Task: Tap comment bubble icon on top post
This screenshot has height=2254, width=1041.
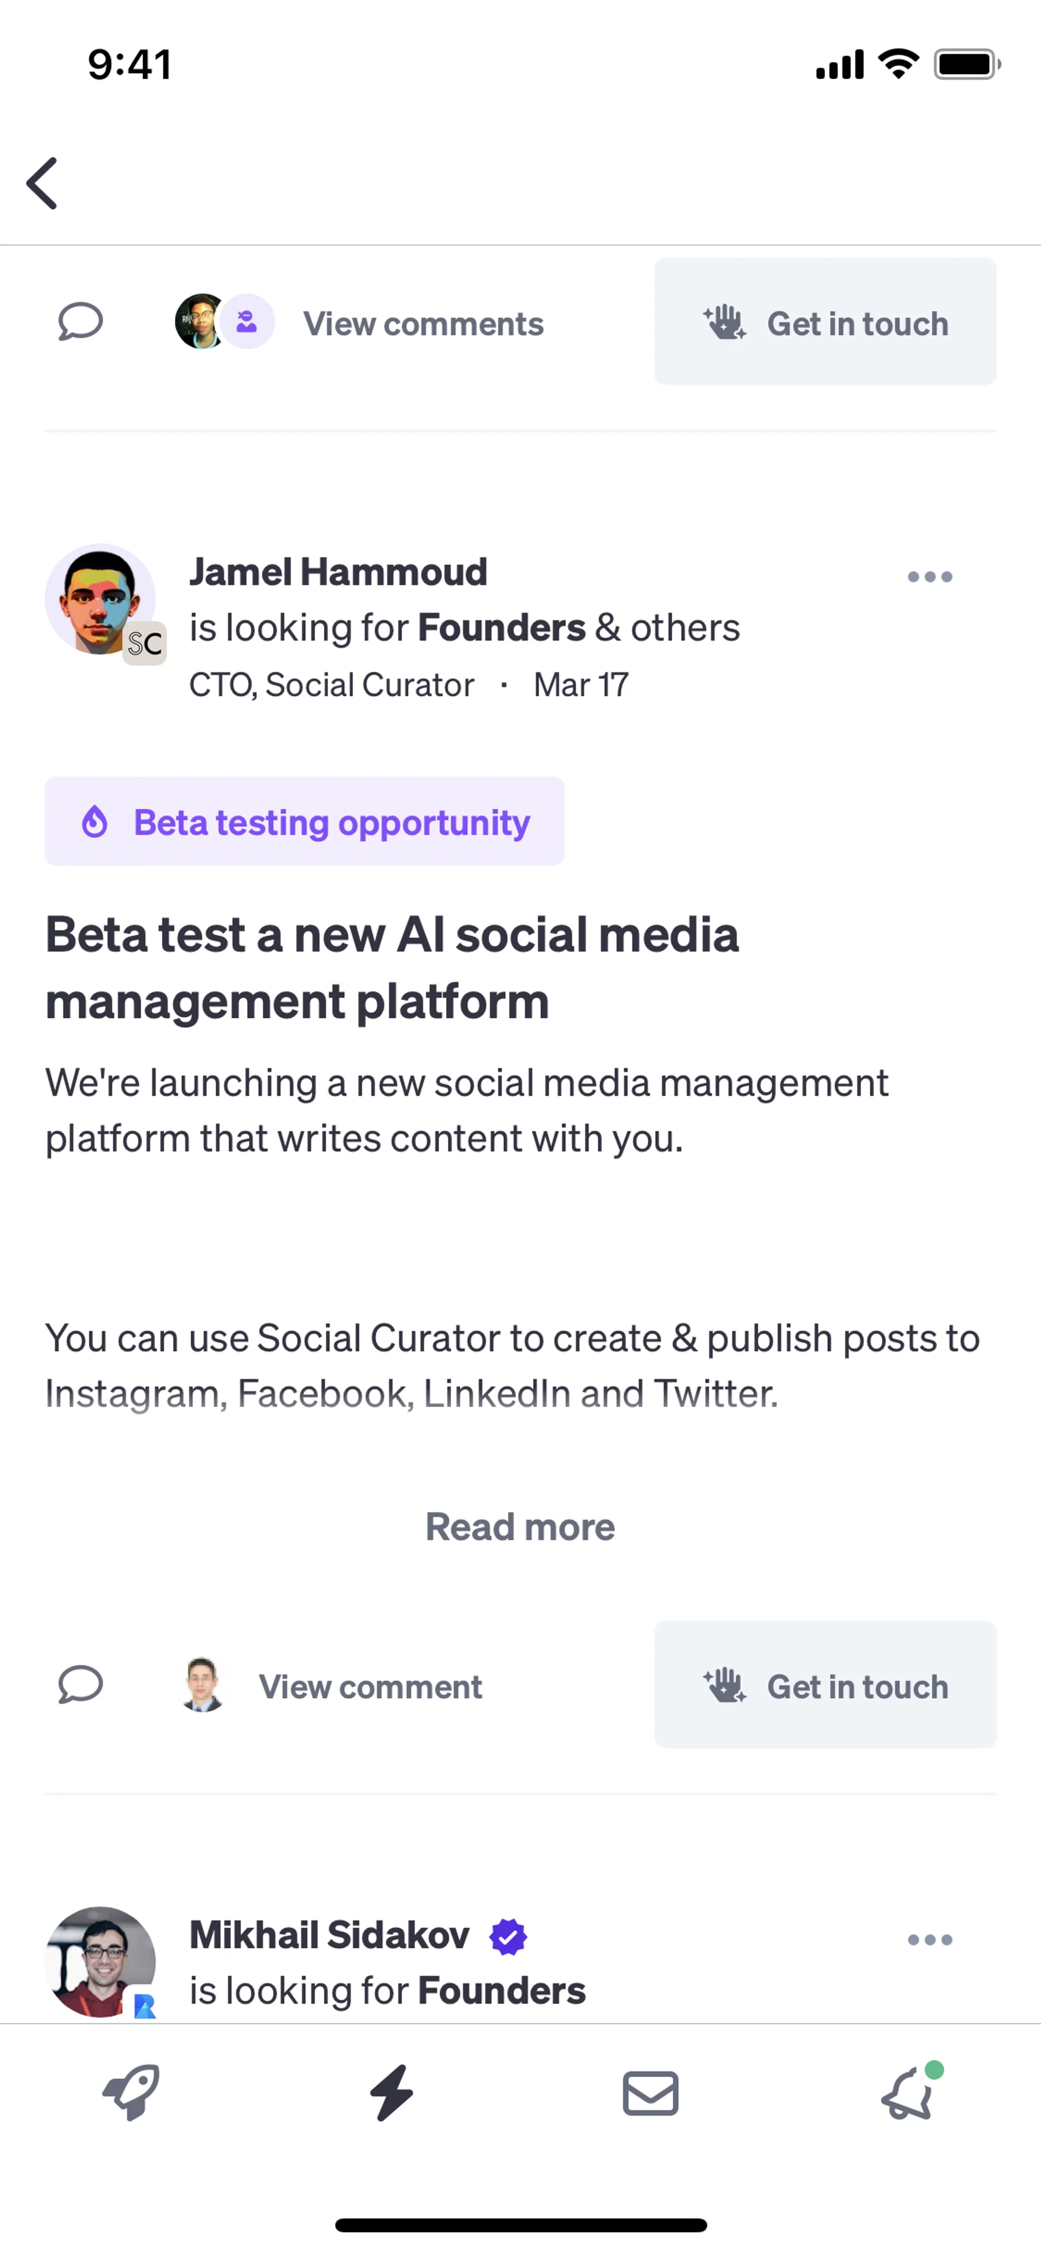Action: (x=80, y=322)
